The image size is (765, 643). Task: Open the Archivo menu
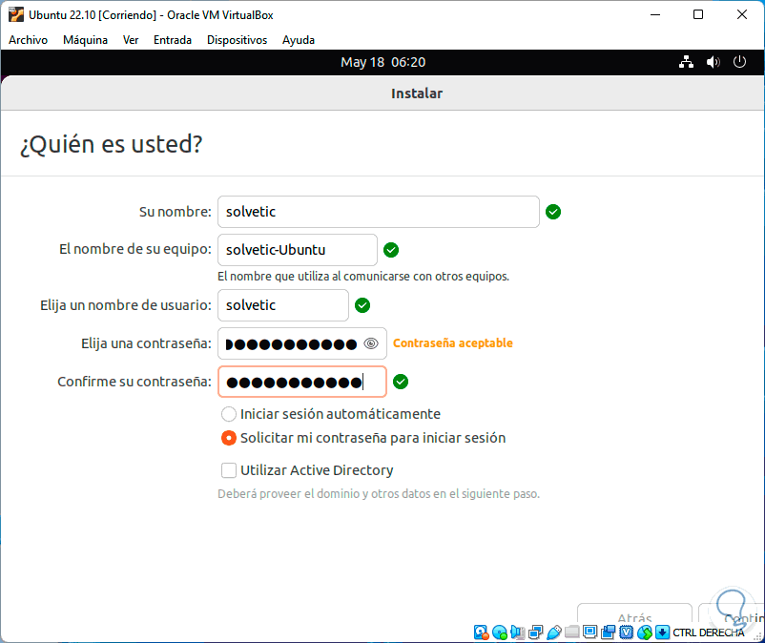tap(28, 40)
